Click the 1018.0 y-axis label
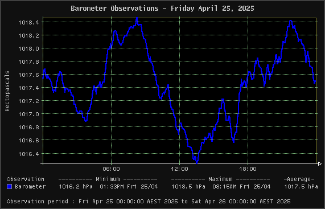325x209 pixels. [x=28, y=48]
